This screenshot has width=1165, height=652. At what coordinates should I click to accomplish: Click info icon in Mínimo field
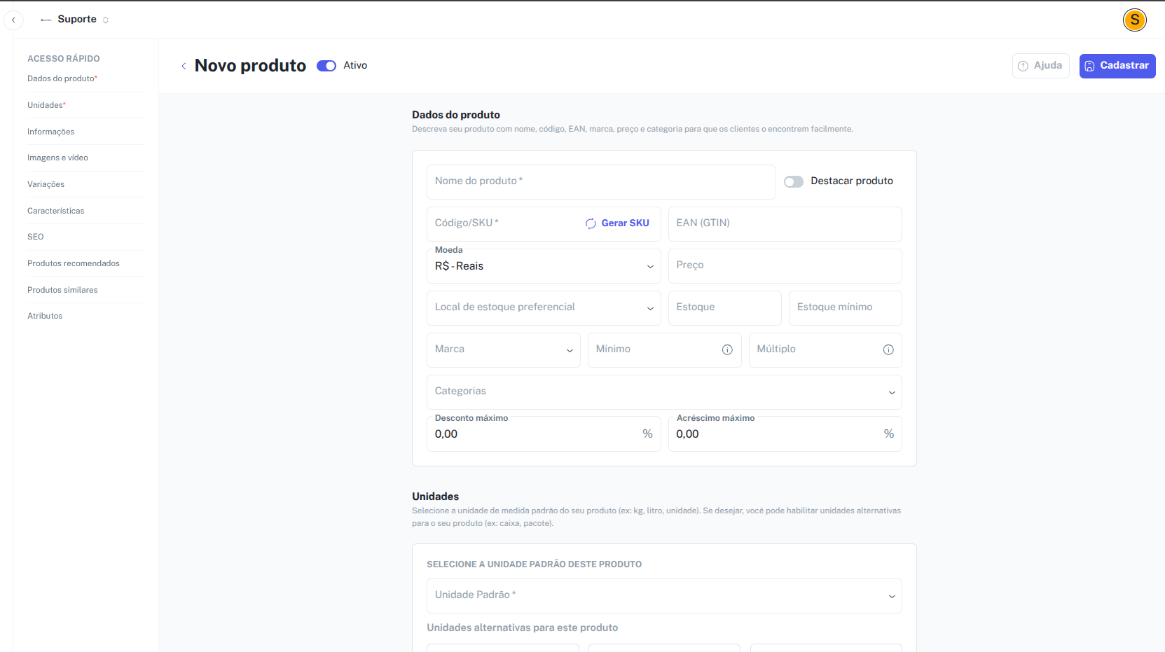[x=727, y=349]
